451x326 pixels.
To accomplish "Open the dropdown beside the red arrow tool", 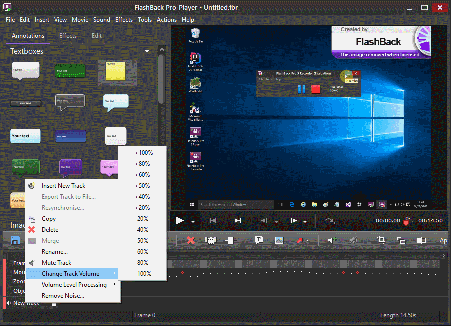I will pos(308,241).
